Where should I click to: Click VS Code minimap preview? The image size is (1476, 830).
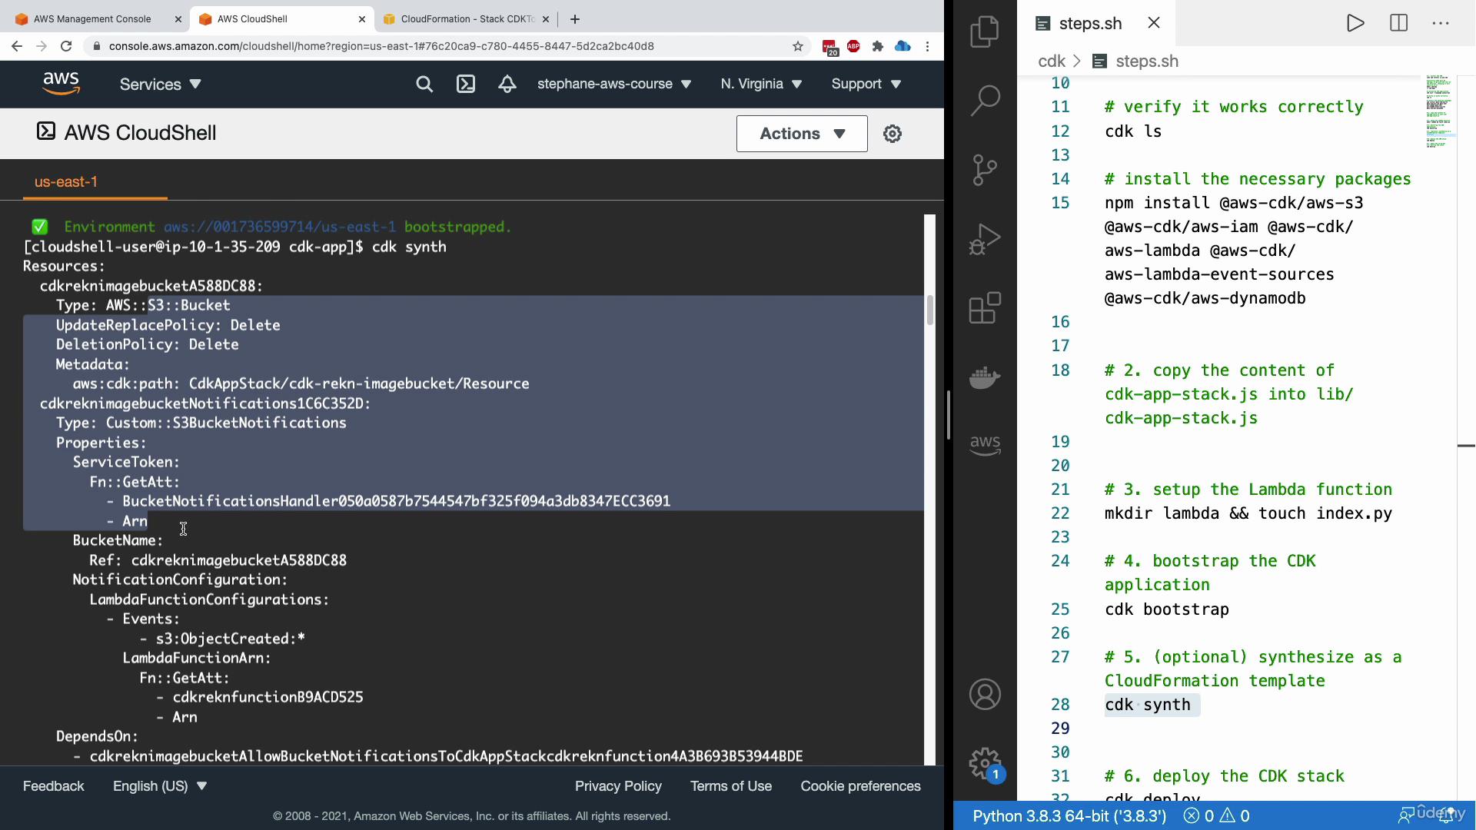tap(1440, 112)
